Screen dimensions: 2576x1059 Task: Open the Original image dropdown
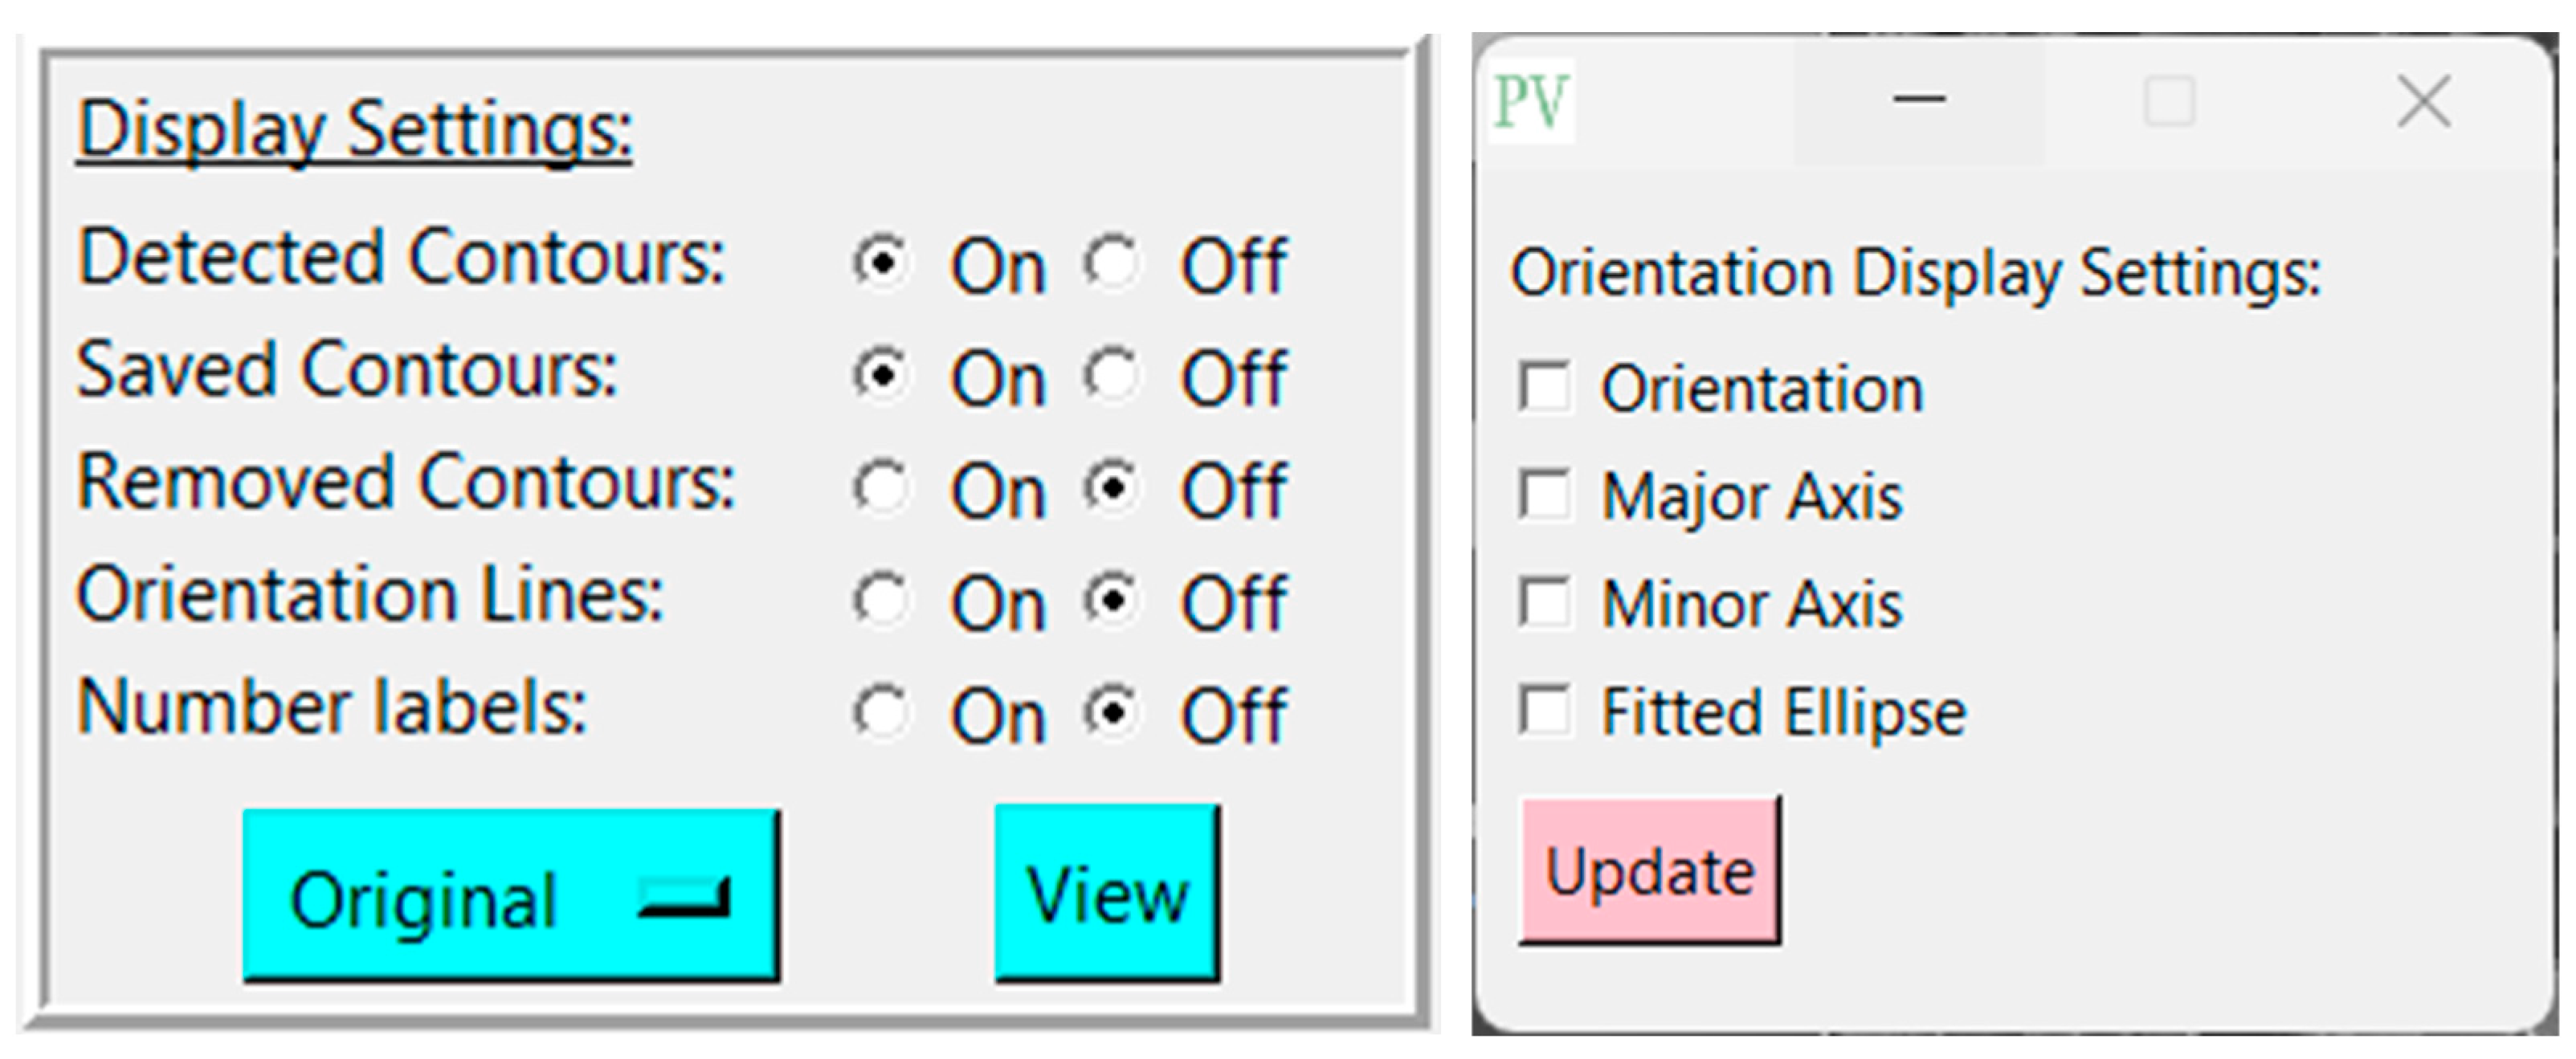510,897
